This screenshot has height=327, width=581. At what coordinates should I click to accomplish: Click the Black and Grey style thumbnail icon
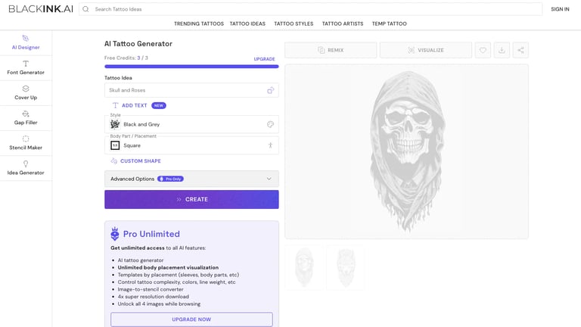tap(115, 124)
